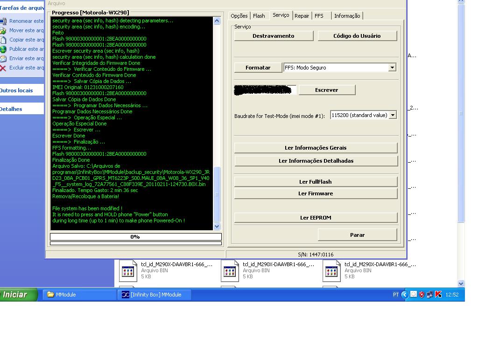Click Copiar este arquivo link
The width and height of the screenshot is (478, 358).
[27, 40]
